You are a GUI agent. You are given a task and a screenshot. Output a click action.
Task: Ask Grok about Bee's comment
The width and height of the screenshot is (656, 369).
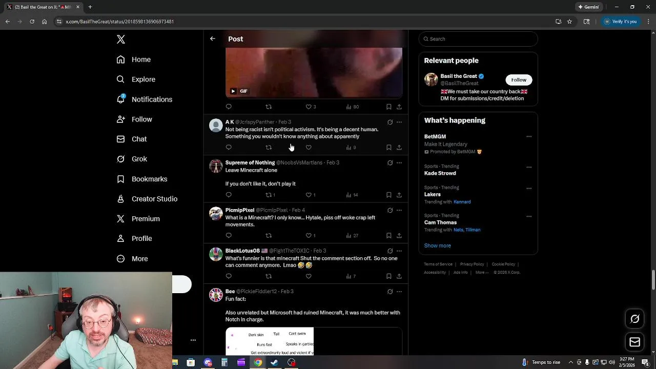pyautogui.click(x=390, y=292)
